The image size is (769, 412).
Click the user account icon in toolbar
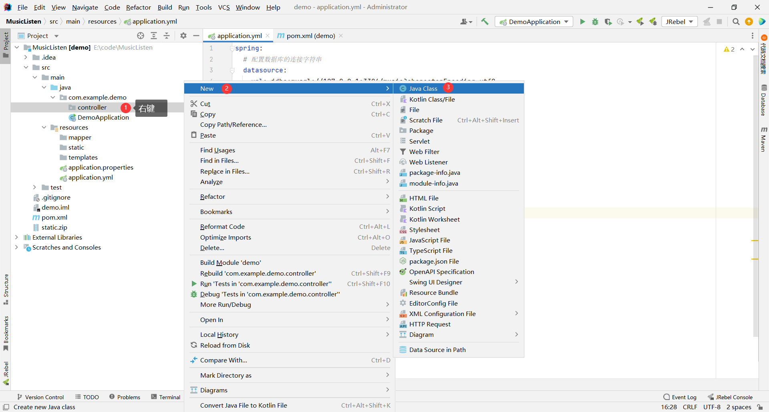[466, 22]
